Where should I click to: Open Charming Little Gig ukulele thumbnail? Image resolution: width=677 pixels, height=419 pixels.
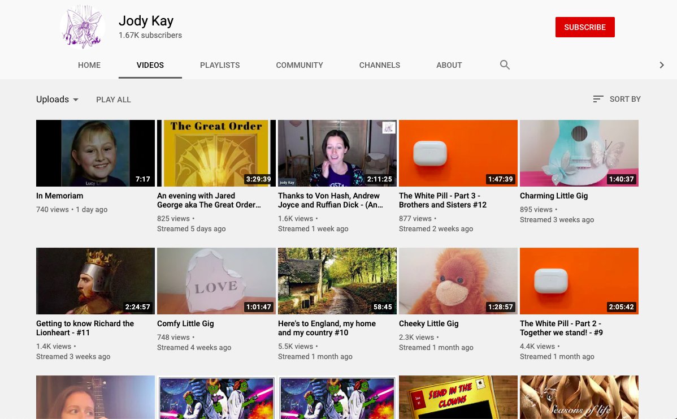[579, 153]
